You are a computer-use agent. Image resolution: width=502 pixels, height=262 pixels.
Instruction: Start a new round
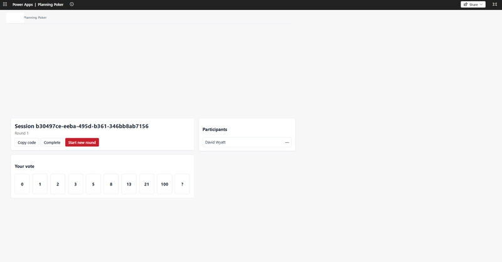click(x=82, y=142)
